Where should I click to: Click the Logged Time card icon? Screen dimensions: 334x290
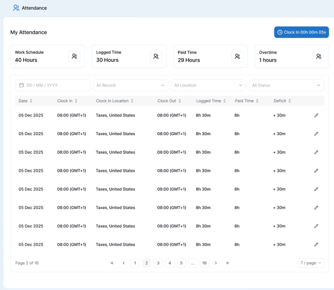click(x=156, y=56)
